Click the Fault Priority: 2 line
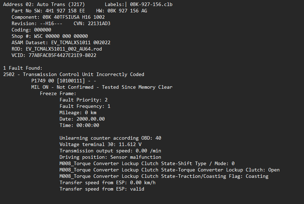Viewport: 304px width, 204px height. click(x=83, y=100)
